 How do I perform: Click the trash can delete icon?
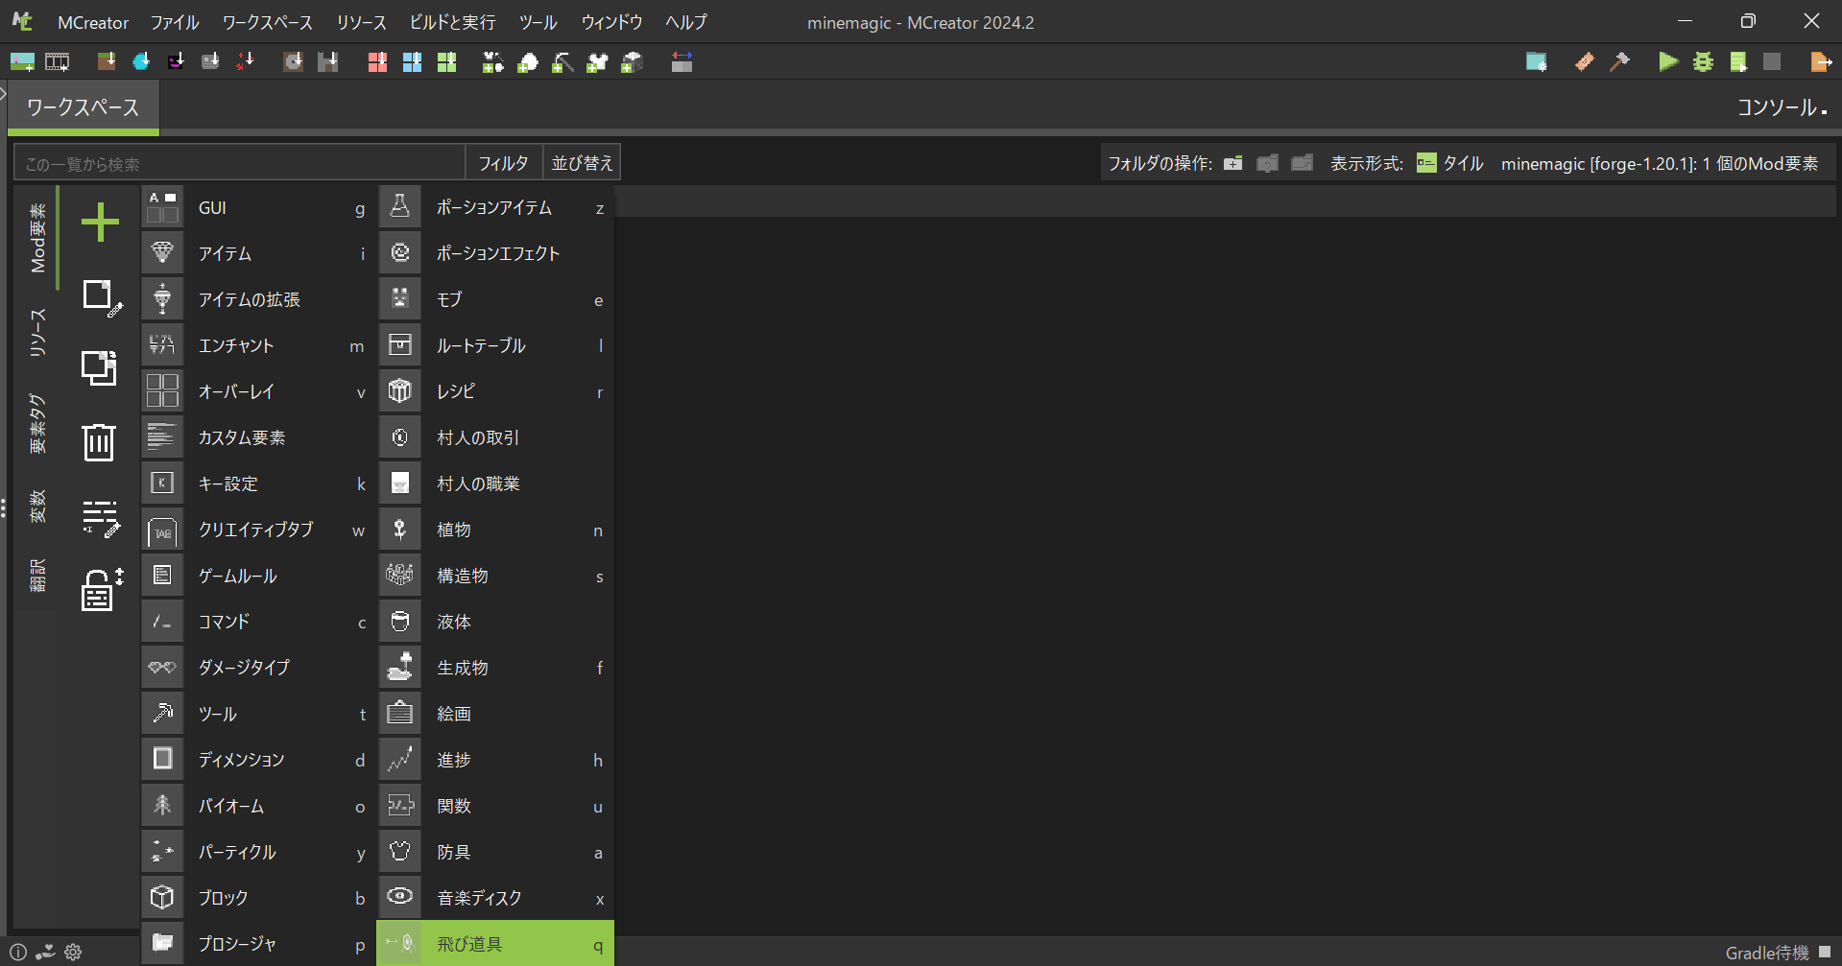pos(99,442)
